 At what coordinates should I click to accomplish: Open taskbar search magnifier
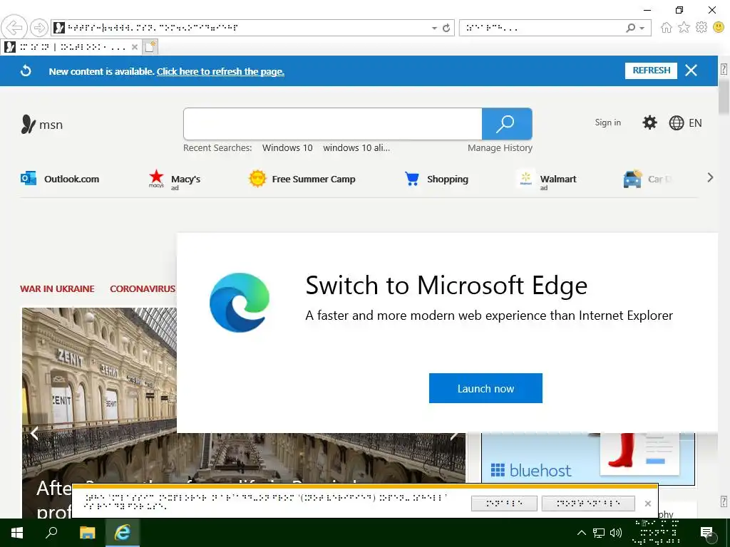(x=51, y=533)
